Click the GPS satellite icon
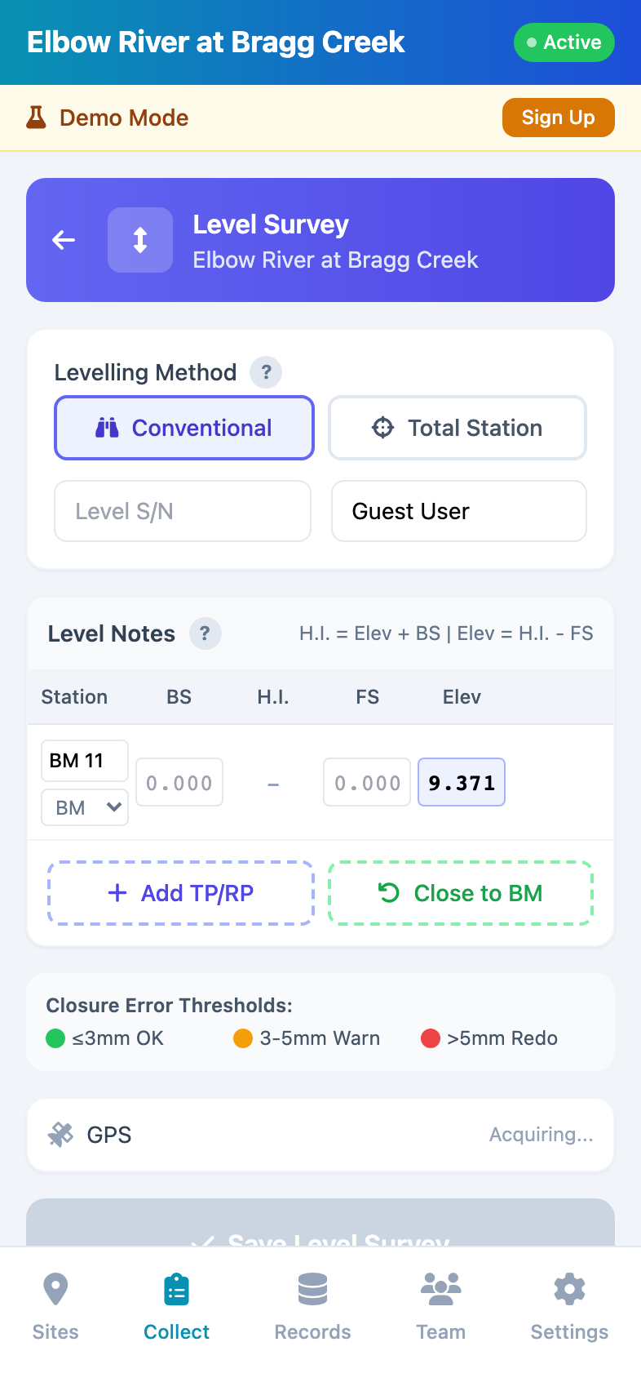Image resolution: width=641 pixels, height=1391 pixels. [x=60, y=1135]
